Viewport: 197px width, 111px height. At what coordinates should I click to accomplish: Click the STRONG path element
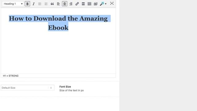14,76
